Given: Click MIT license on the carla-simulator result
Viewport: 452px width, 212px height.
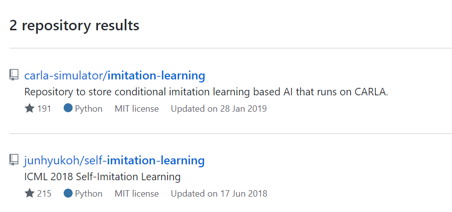Looking at the screenshot, I should (x=137, y=109).
